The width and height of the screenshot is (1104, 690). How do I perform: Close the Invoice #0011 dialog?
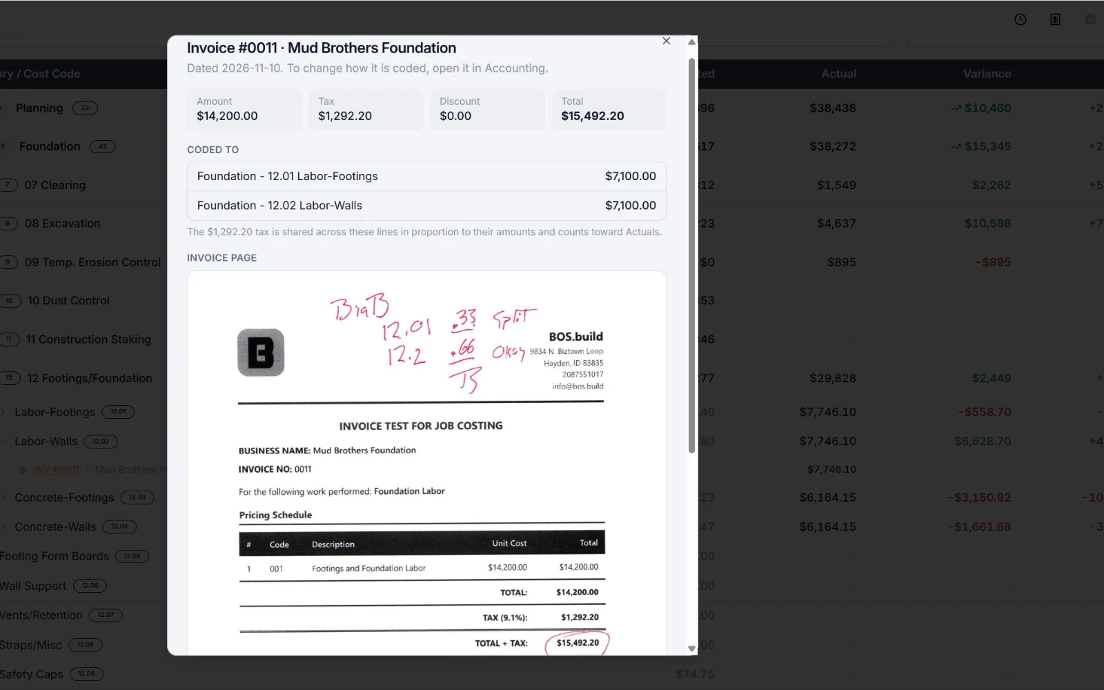(666, 41)
